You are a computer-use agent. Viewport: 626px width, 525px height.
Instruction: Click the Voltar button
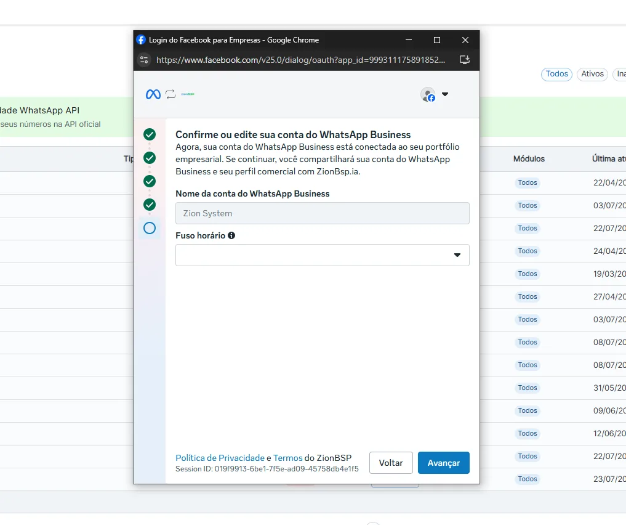click(x=391, y=463)
